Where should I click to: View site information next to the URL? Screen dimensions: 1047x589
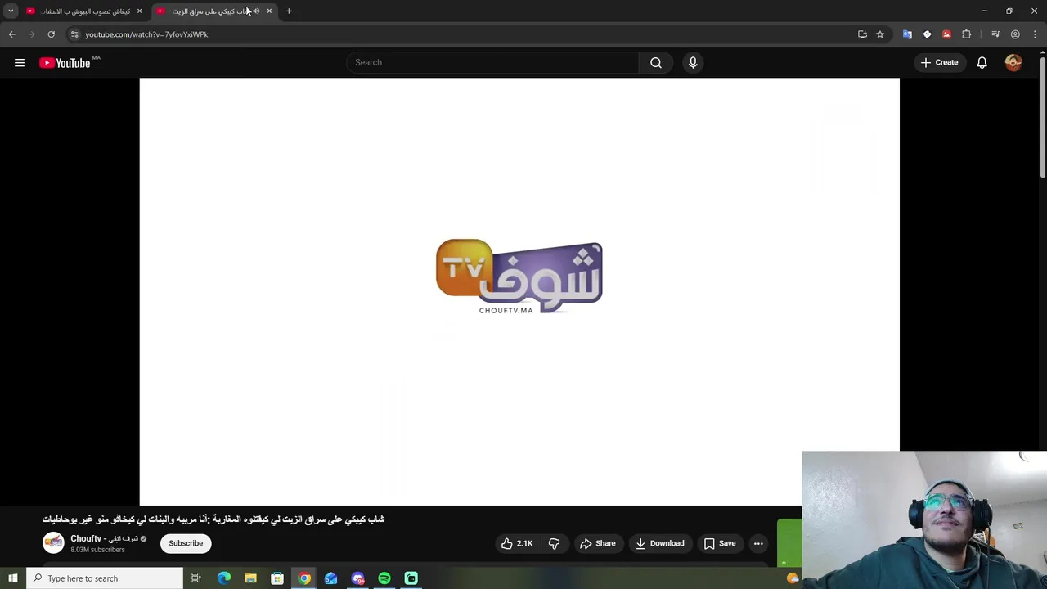point(74,34)
